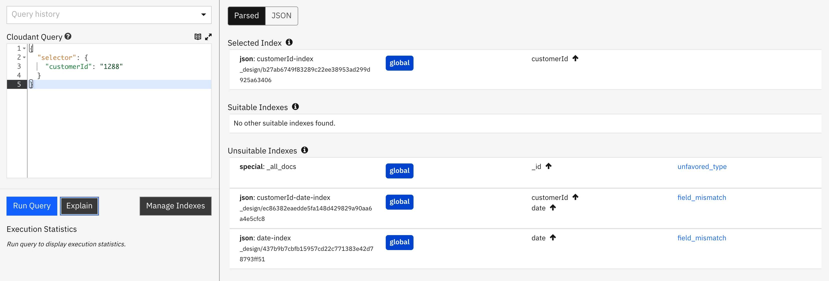Click the "json: date-index" name
829x281 pixels.
point(265,238)
